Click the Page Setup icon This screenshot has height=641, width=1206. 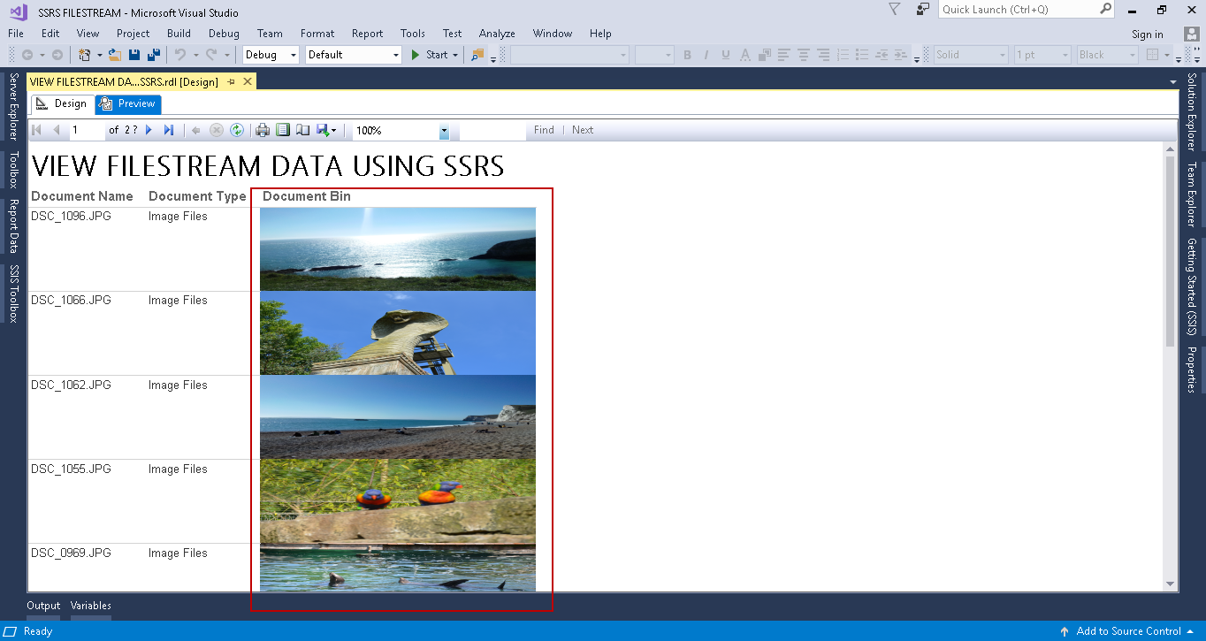coord(302,130)
